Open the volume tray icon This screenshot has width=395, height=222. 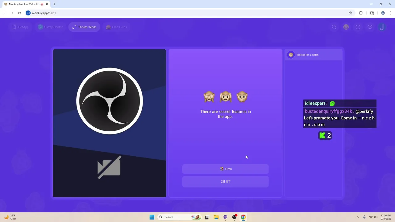(376, 217)
